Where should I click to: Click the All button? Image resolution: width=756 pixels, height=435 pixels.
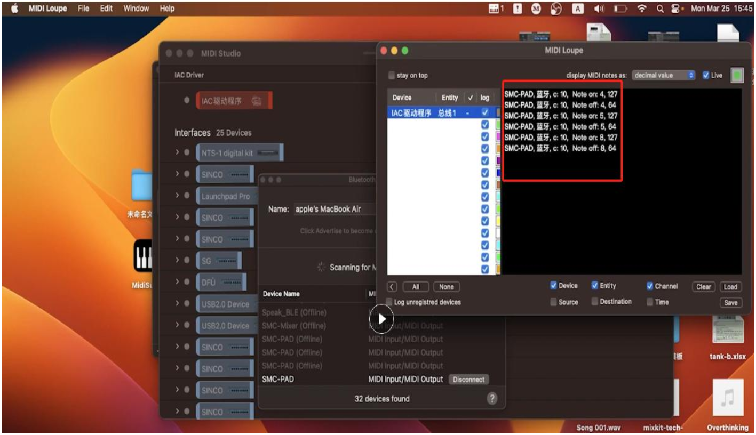[416, 287]
